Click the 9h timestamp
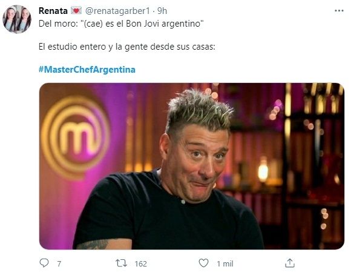The image size is (351, 275). pyautogui.click(x=162, y=11)
